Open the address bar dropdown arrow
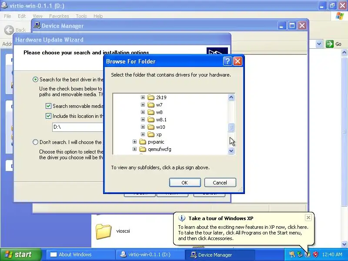The height and width of the screenshot is (261, 348). click(x=319, y=44)
